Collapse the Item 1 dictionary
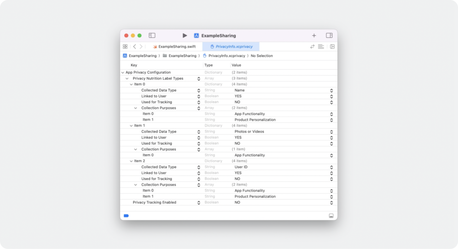The width and height of the screenshot is (458, 249). click(x=131, y=126)
